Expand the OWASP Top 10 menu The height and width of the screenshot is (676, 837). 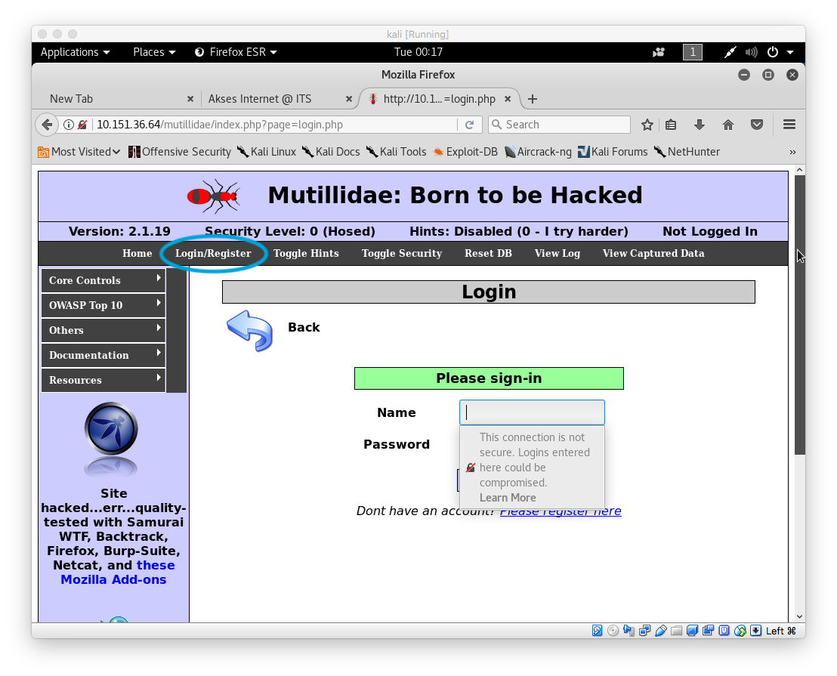[103, 305]
